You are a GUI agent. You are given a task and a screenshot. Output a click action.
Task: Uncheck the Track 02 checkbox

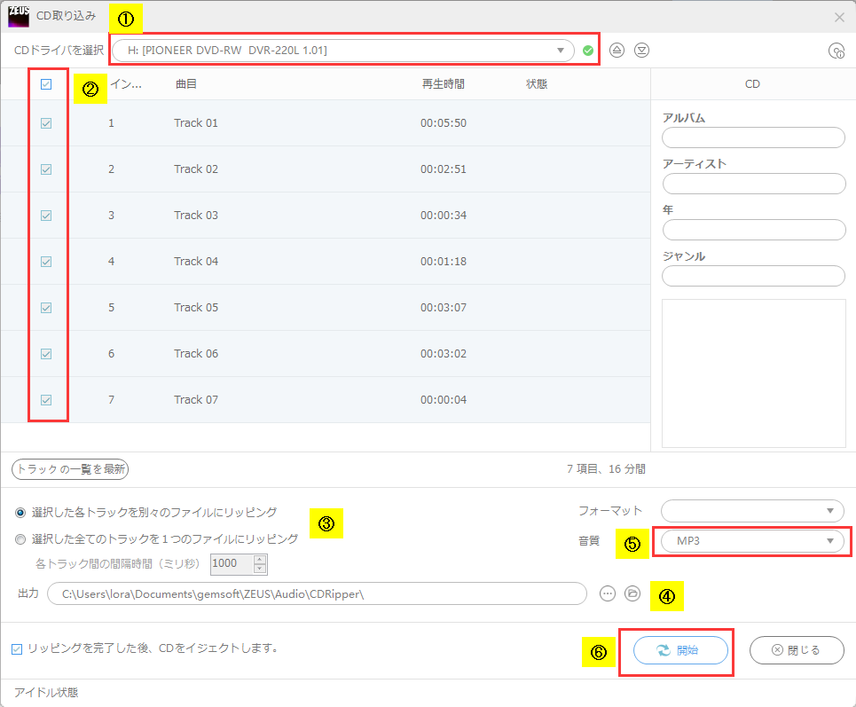coord(46,169)
